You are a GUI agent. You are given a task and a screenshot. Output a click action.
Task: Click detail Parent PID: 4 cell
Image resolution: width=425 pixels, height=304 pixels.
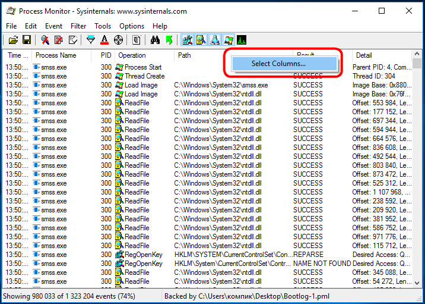(382, 67)
